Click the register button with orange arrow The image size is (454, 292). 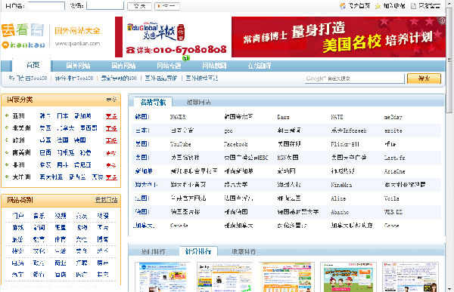point(167,6)
